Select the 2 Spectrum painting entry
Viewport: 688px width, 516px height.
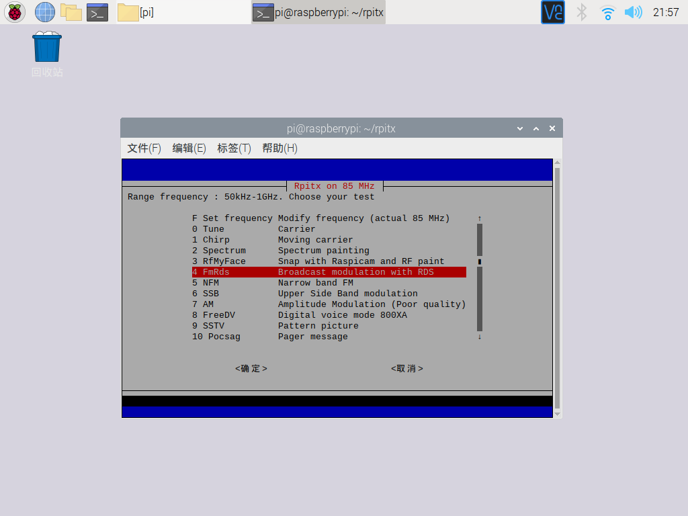329,251
